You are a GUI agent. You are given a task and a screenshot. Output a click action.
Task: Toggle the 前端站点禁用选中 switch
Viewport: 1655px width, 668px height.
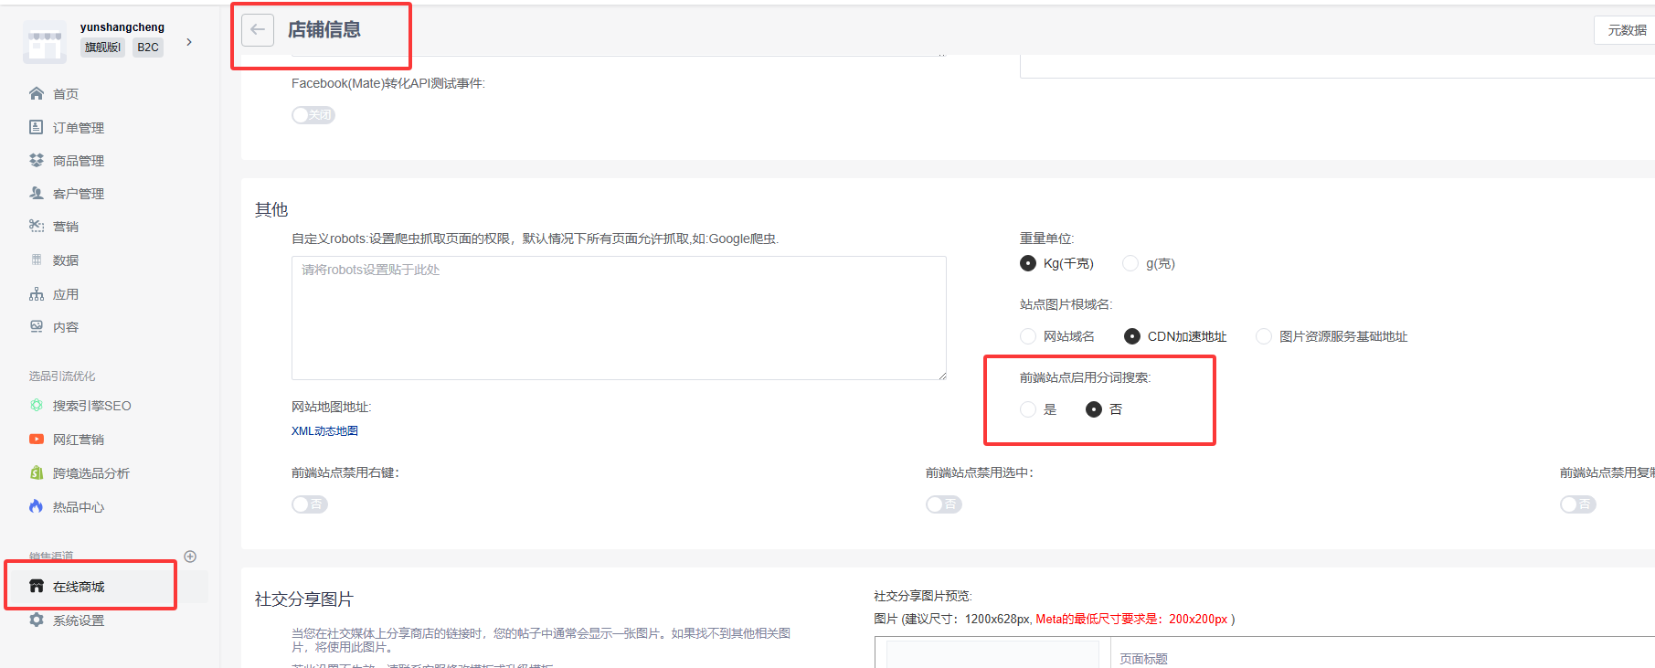[943, 504]
